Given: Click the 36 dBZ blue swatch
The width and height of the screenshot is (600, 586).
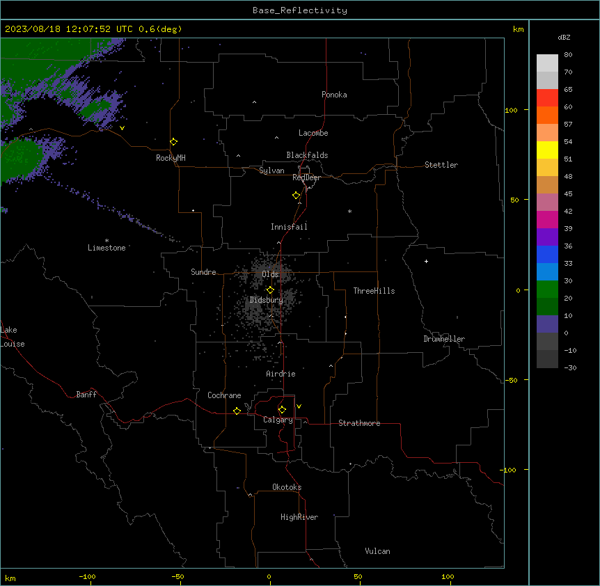Looking at the screenshot, I should pos(547,254).
